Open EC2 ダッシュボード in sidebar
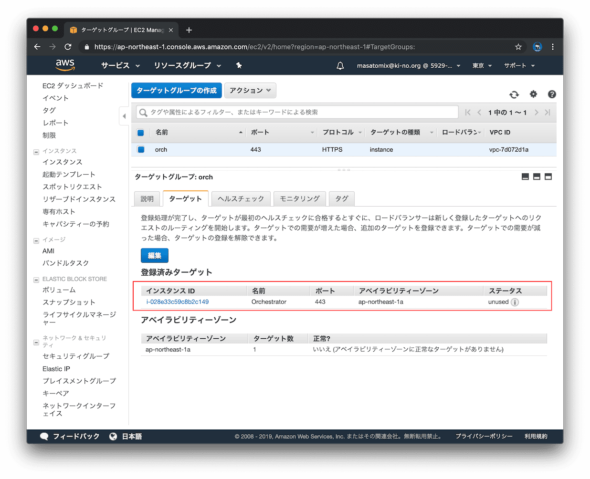 (x=73, y=86)
